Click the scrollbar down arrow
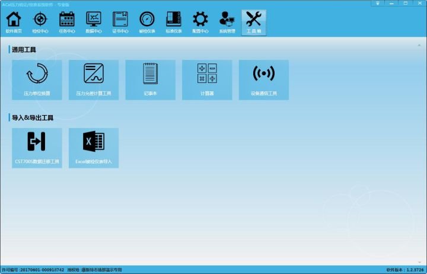427x274 pixels. [419, 262]
